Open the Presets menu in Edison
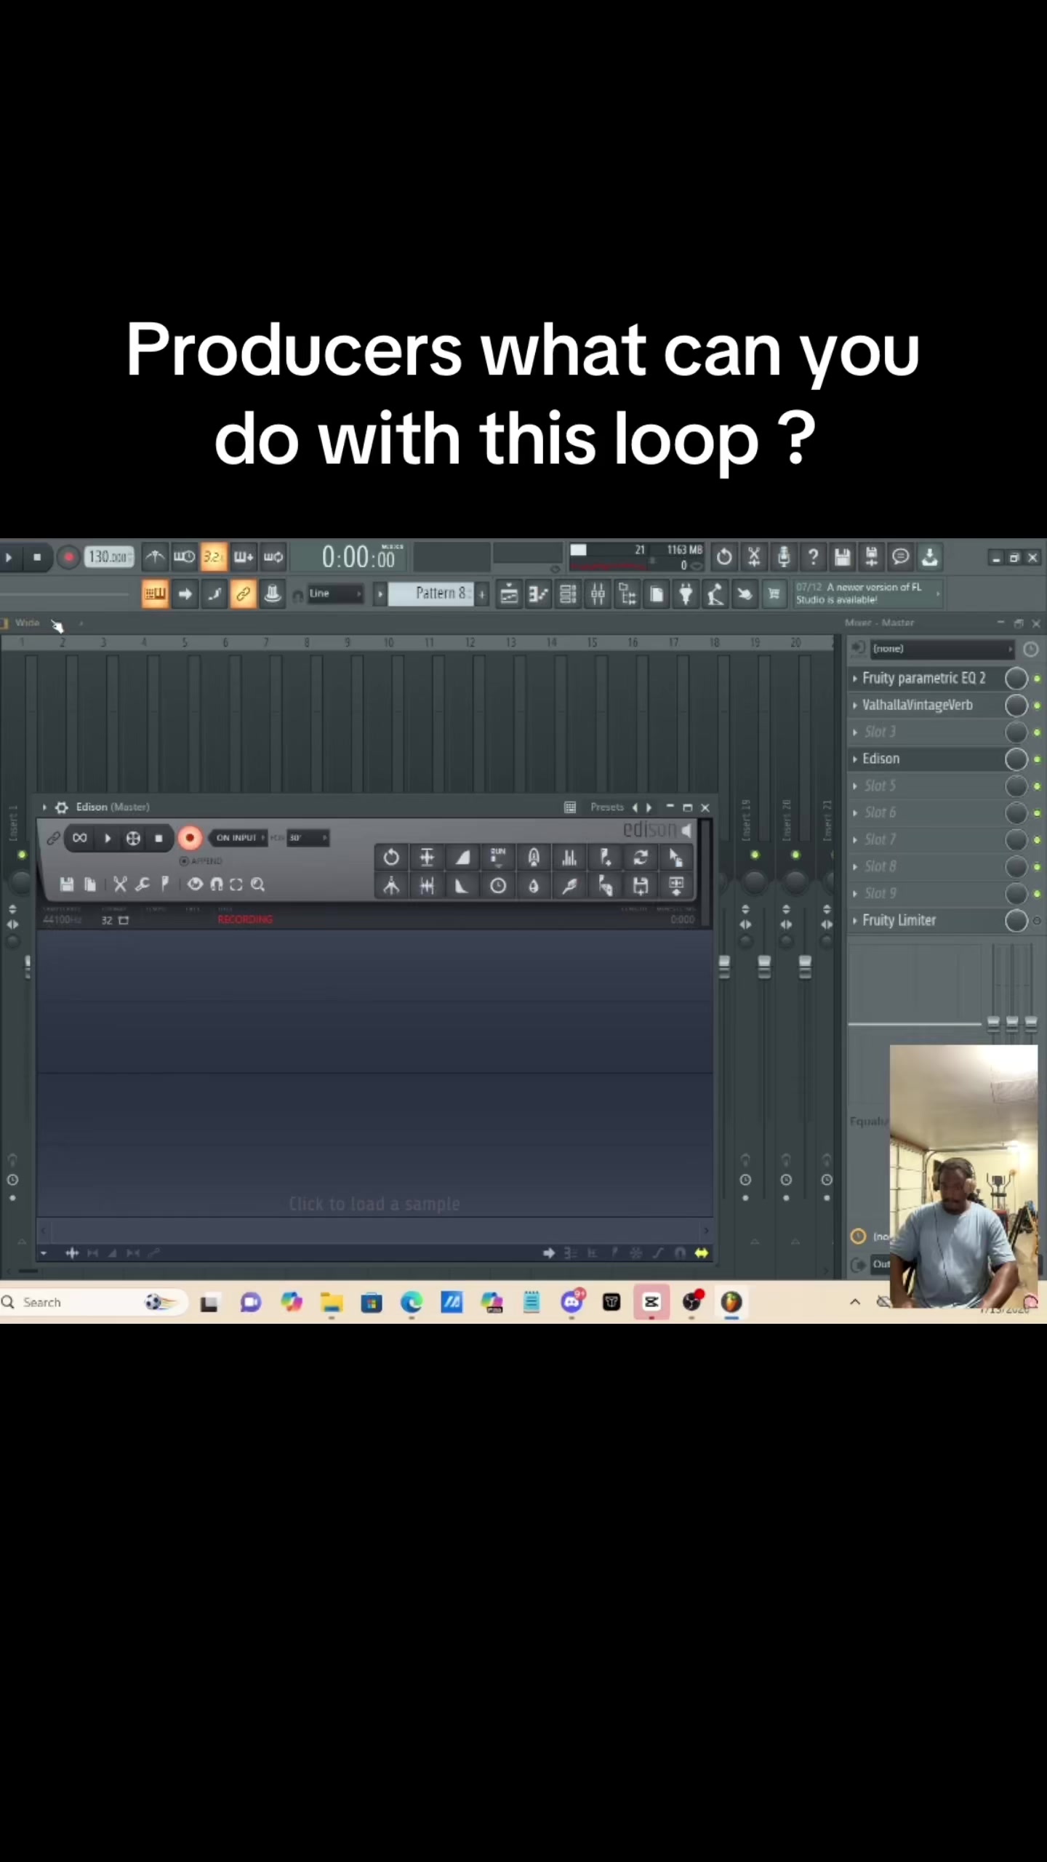1047x1862 pixels. (x=607, y=807)
